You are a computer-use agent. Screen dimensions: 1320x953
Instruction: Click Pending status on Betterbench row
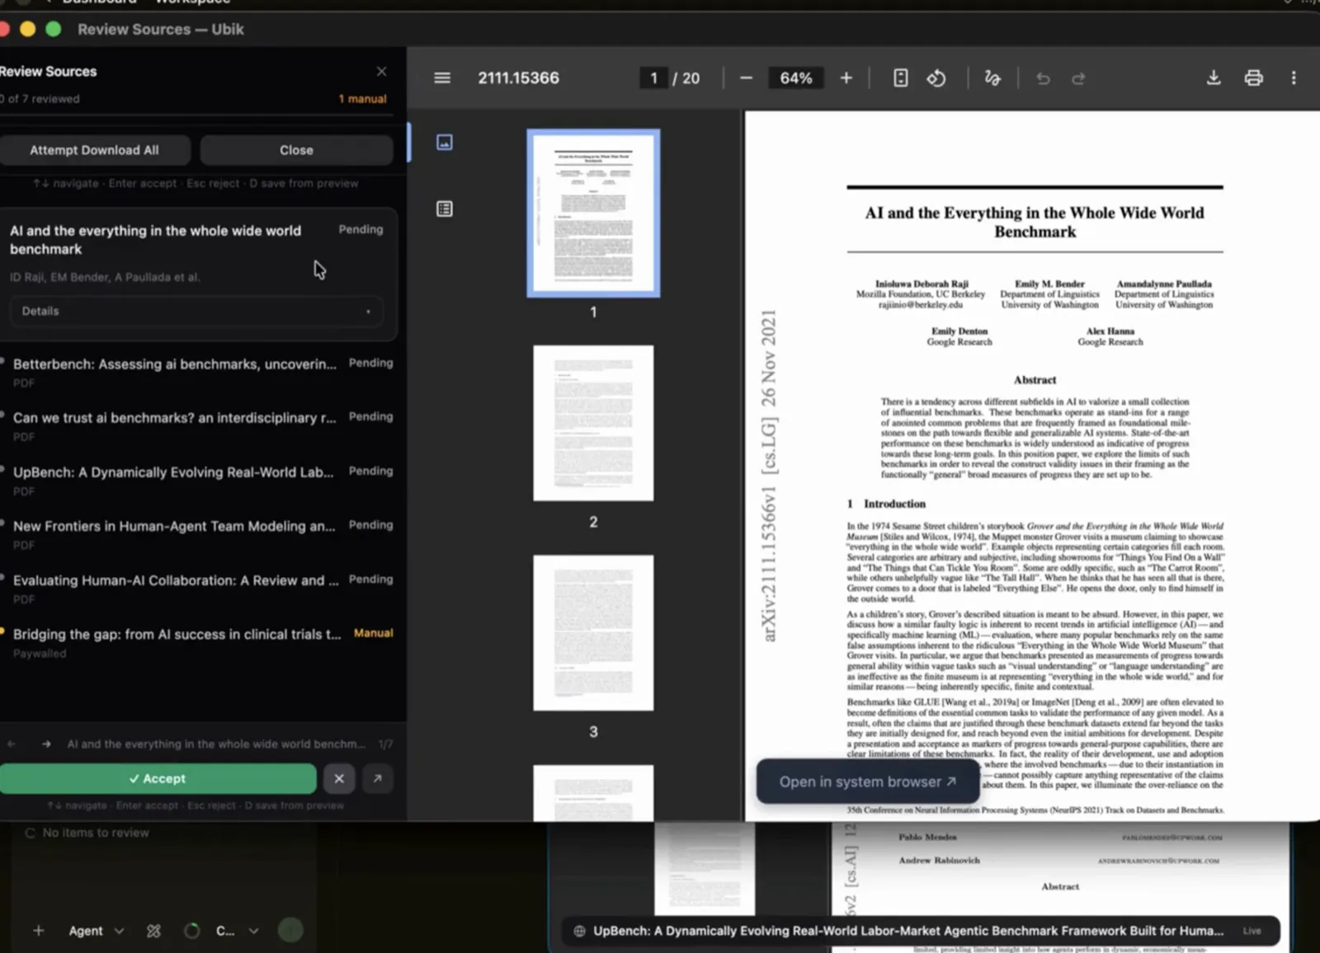(370, 363)
